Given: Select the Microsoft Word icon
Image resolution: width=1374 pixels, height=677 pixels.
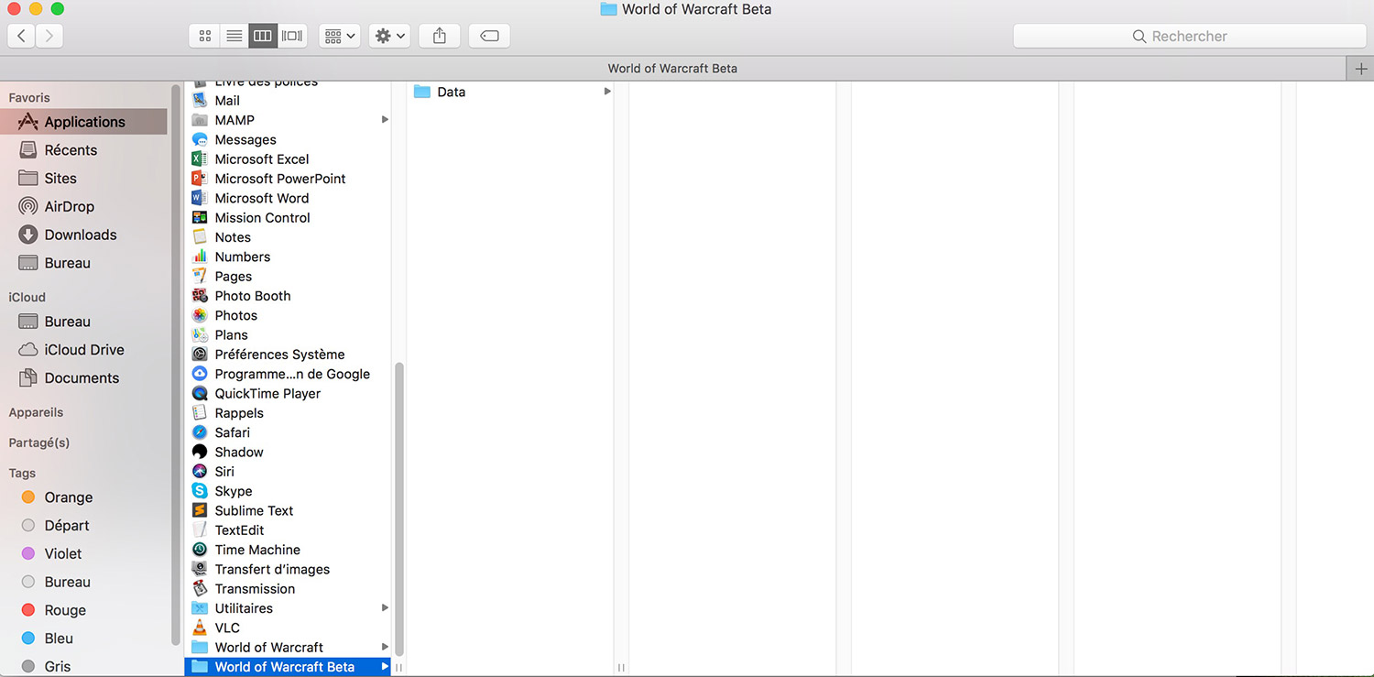Looking at the screenshot, I should coord(200,198).
